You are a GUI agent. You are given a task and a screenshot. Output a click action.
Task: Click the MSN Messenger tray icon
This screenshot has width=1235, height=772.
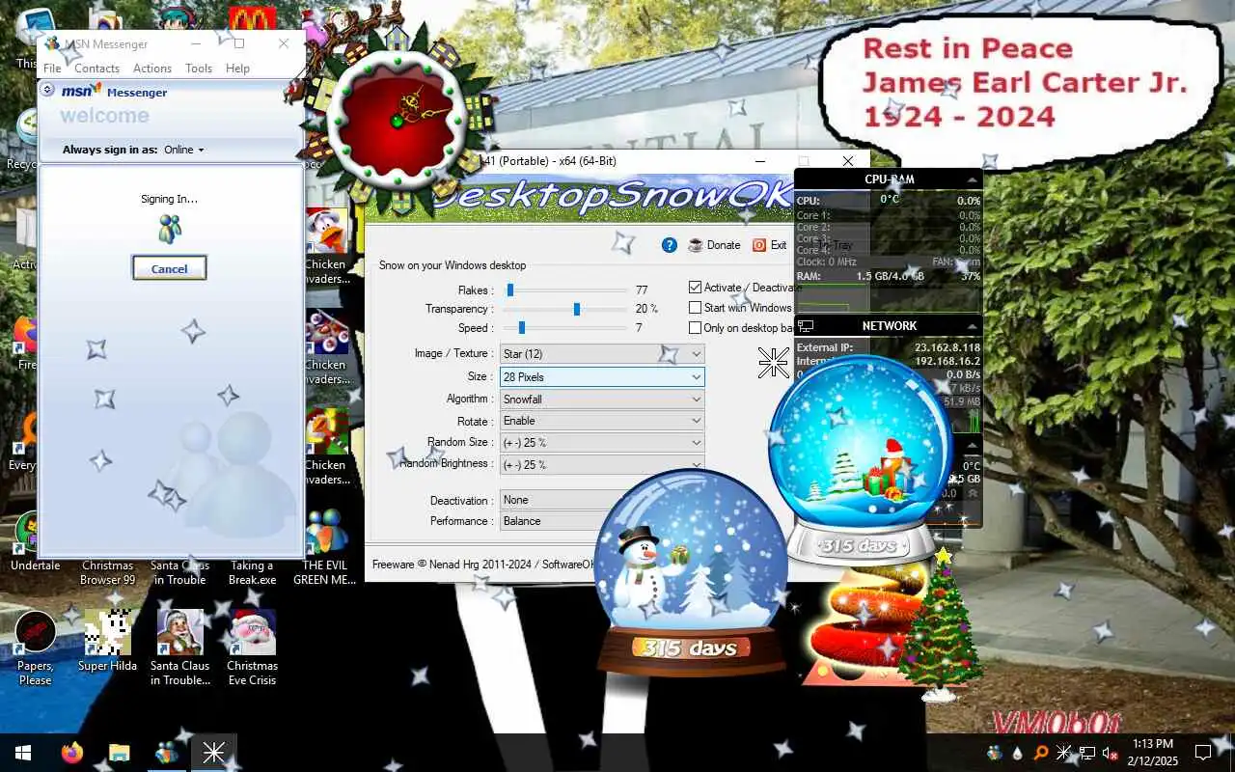click(995, 753)
